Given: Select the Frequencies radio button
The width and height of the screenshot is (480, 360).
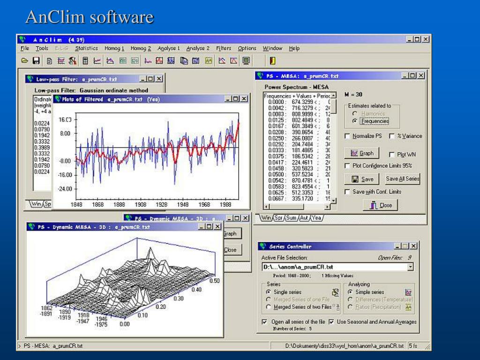Looking at the screenshot, I should 355,121.
